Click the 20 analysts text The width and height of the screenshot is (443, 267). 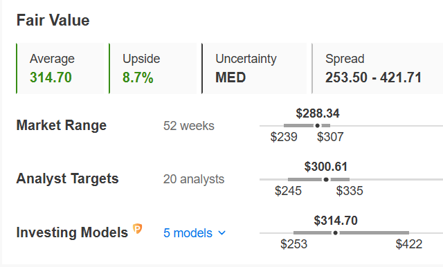194,179
